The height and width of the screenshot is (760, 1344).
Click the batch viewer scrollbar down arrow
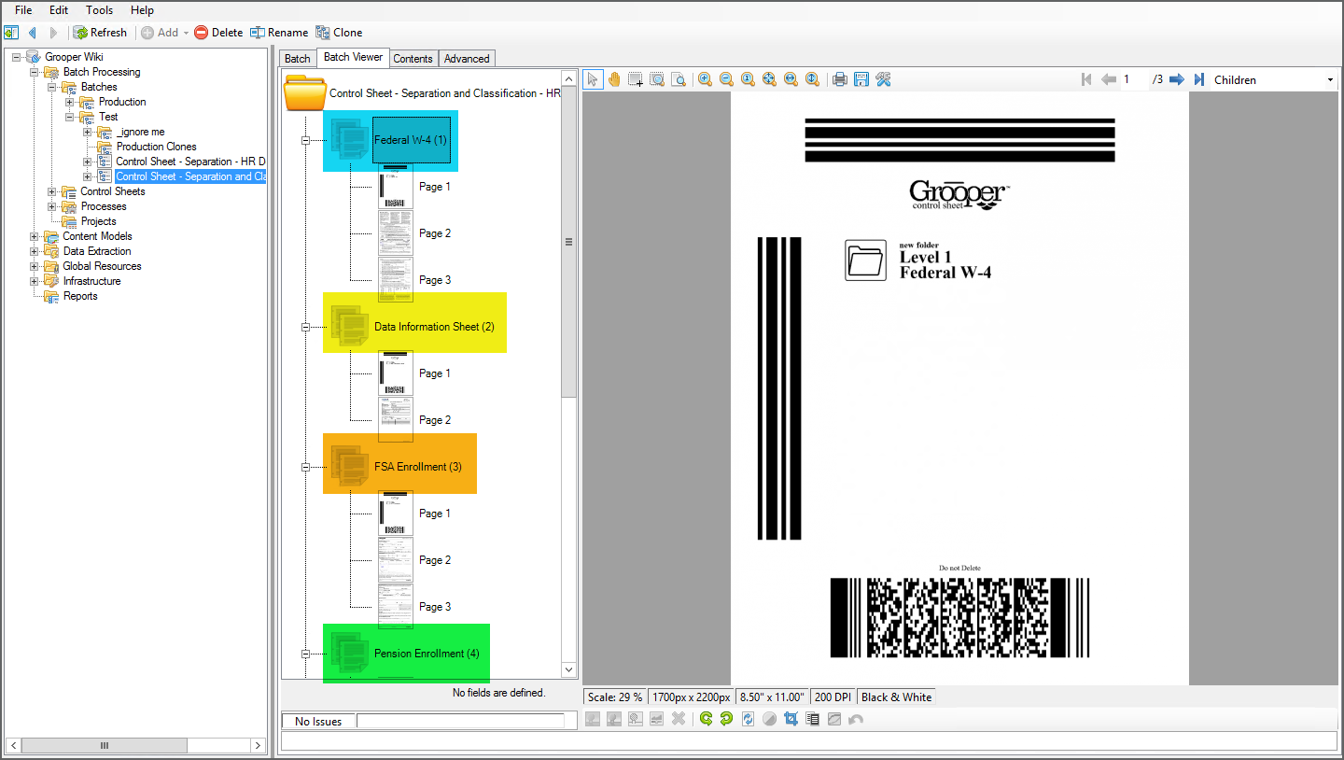[568, 669]
